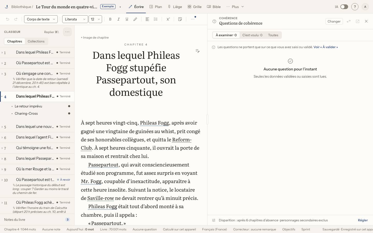Click the edit chapter title icon

(x=198, y=51)
